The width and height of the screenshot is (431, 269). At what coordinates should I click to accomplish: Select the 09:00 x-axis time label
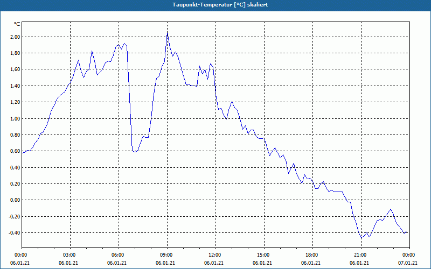(167, 255)
